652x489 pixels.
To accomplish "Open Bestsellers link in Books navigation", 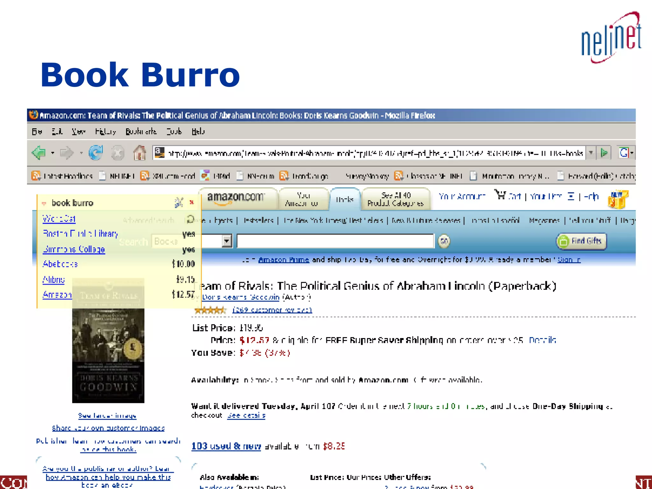I will click(259, 220).
